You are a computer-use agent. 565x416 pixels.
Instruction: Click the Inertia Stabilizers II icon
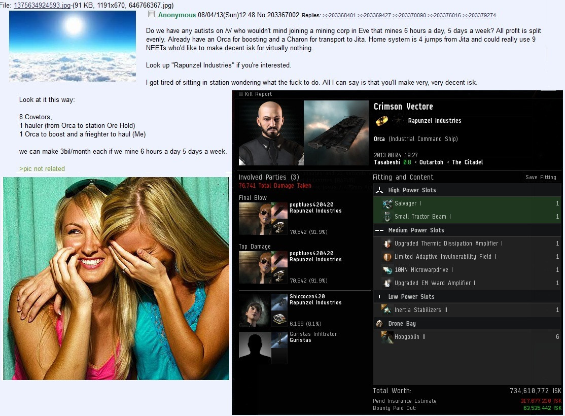[387, 310]
